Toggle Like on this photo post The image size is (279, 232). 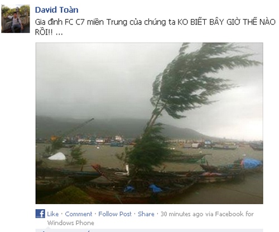coord(53,214)
